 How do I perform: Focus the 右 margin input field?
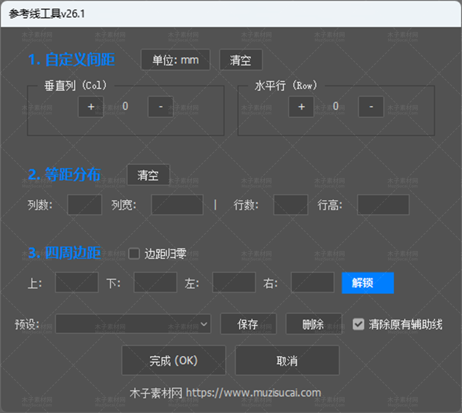(x=312, y=283)
